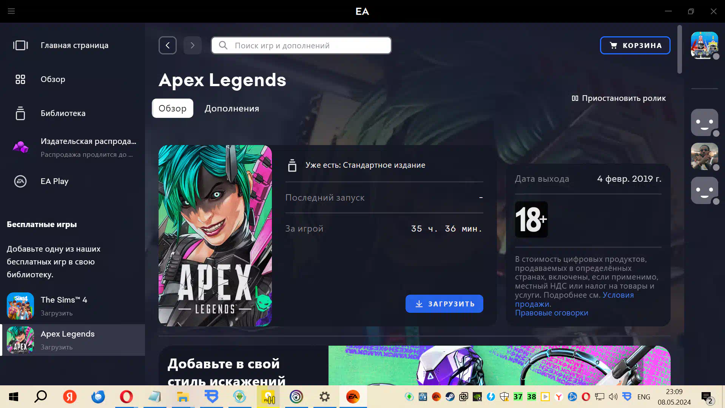Open File Explorer from the taskbar
Screen dimensions: 725x408
click(183, 397)
